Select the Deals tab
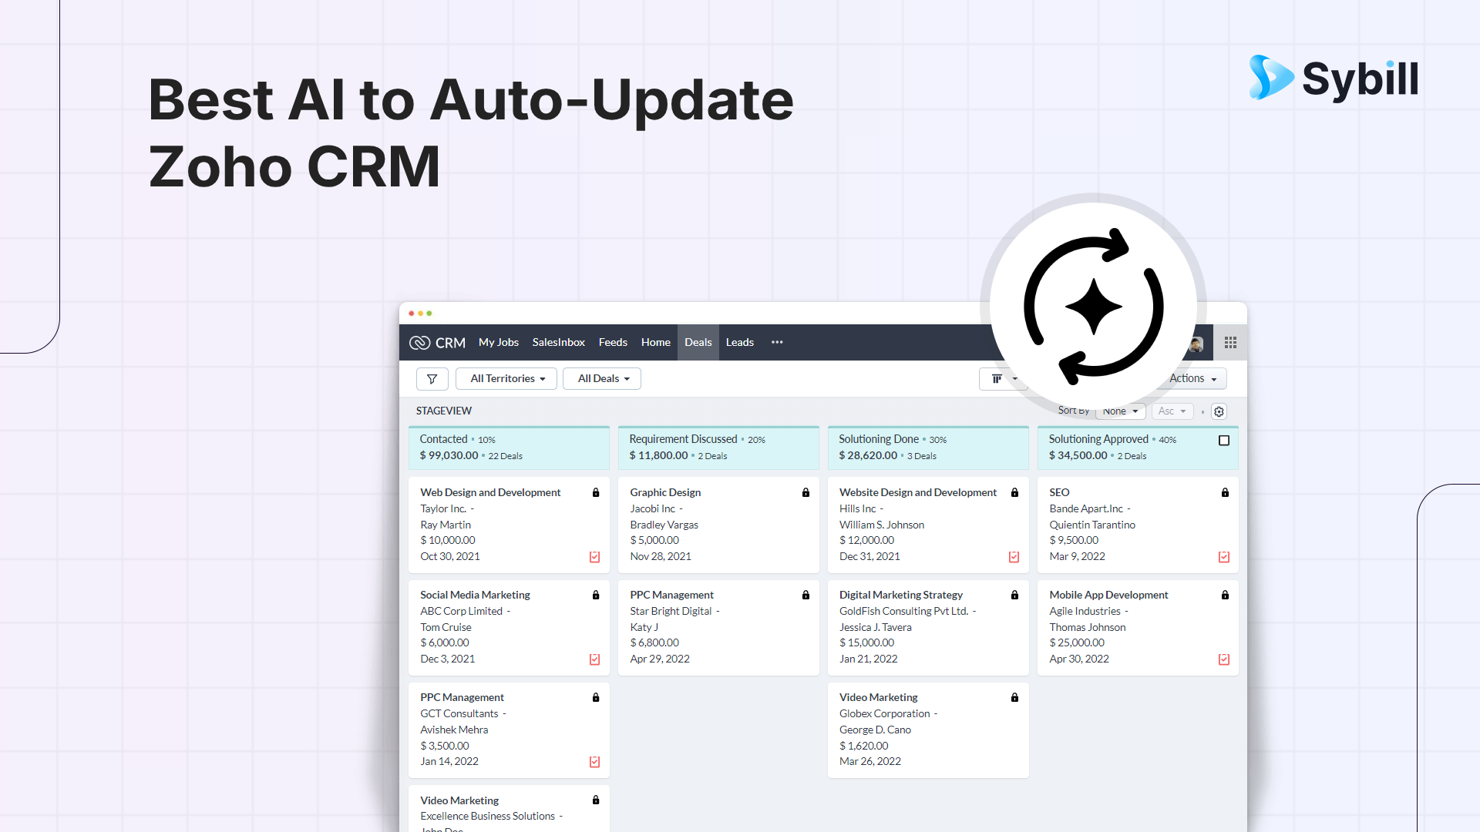The height and width of the screenshot is (832, 1480). 698,343
